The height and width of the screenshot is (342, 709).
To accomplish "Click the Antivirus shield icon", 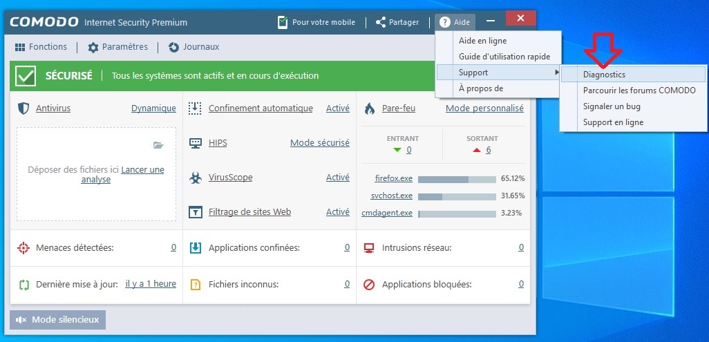I will pos(23,108).
